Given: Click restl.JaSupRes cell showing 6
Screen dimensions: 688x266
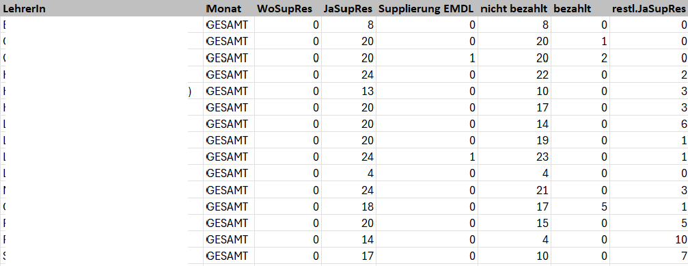Looking at the screenshot, I should [649, 124].
